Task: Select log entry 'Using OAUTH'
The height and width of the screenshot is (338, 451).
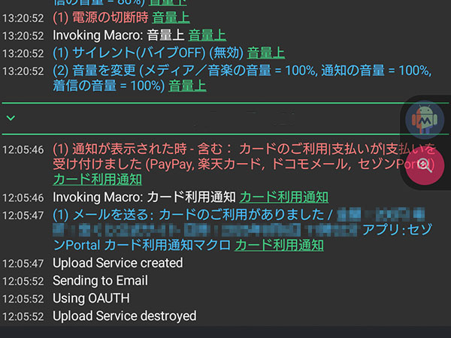Action: click(91, 298)
